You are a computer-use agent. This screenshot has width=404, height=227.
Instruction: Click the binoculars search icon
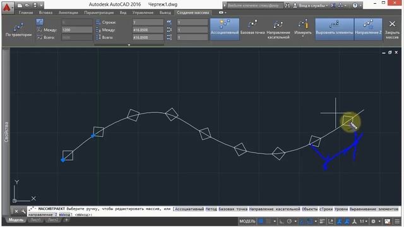click(287, 5)
